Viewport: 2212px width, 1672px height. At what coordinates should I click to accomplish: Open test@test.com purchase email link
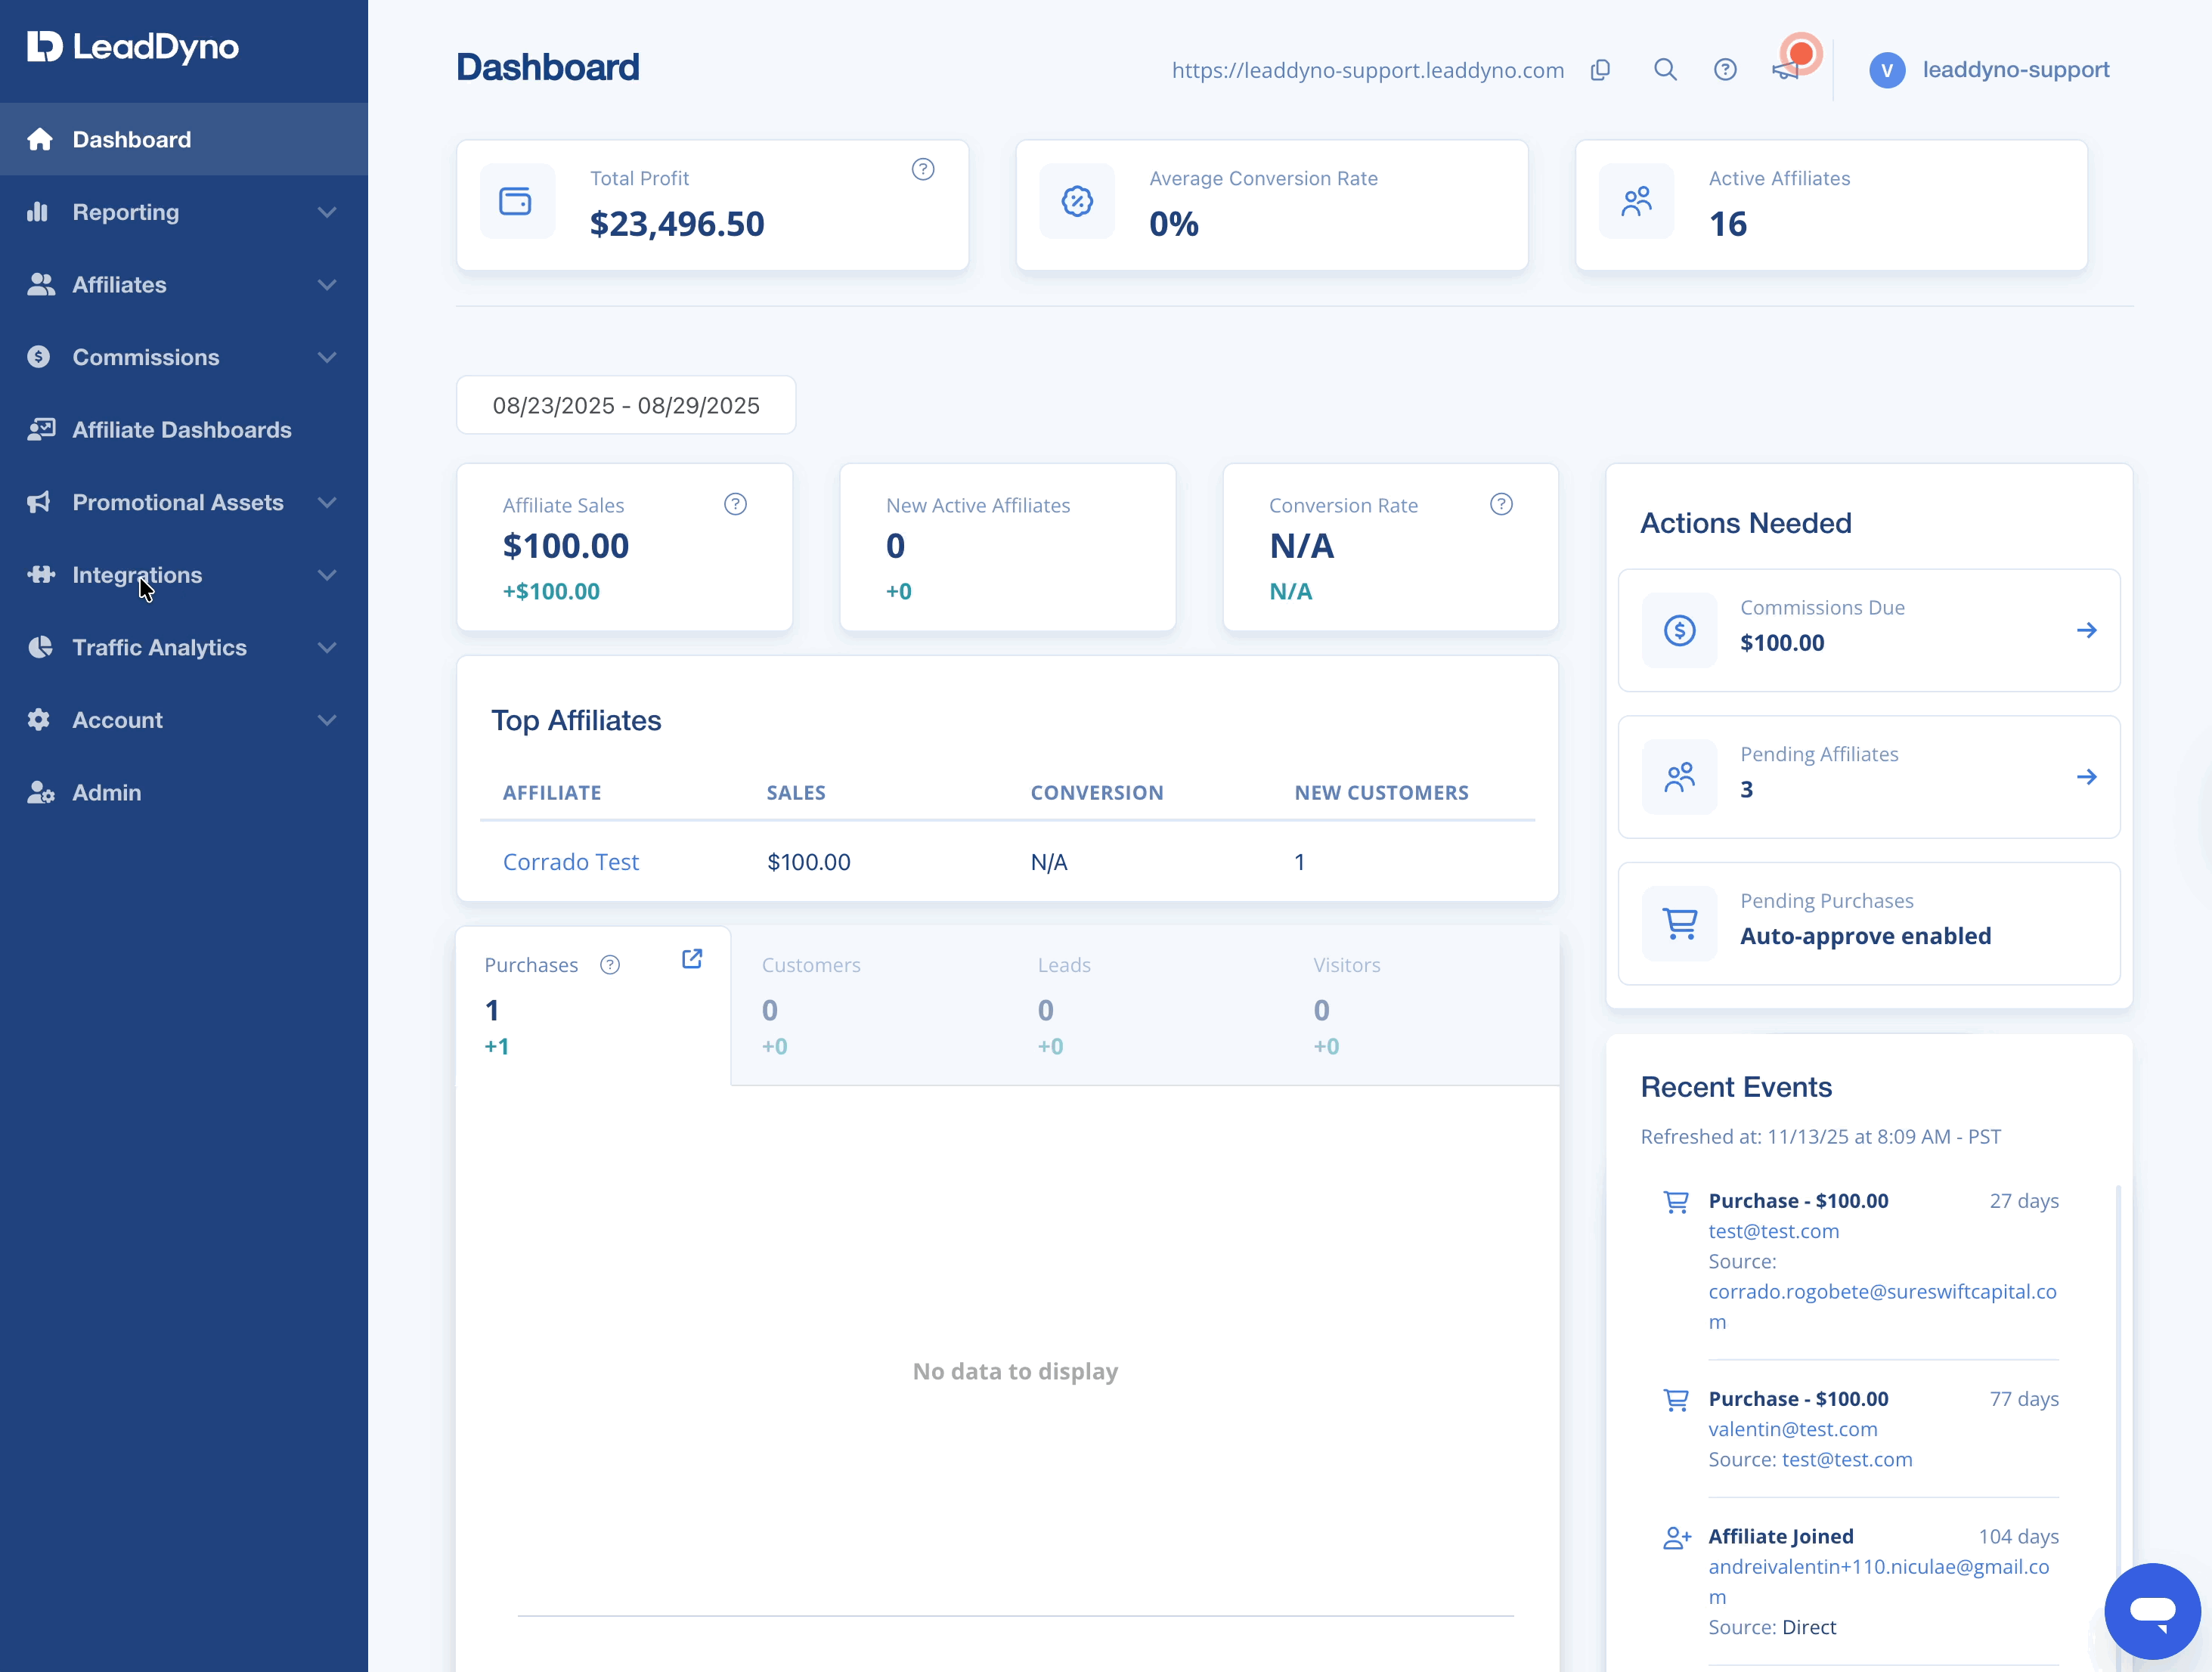click(x=1774, y=1231)
